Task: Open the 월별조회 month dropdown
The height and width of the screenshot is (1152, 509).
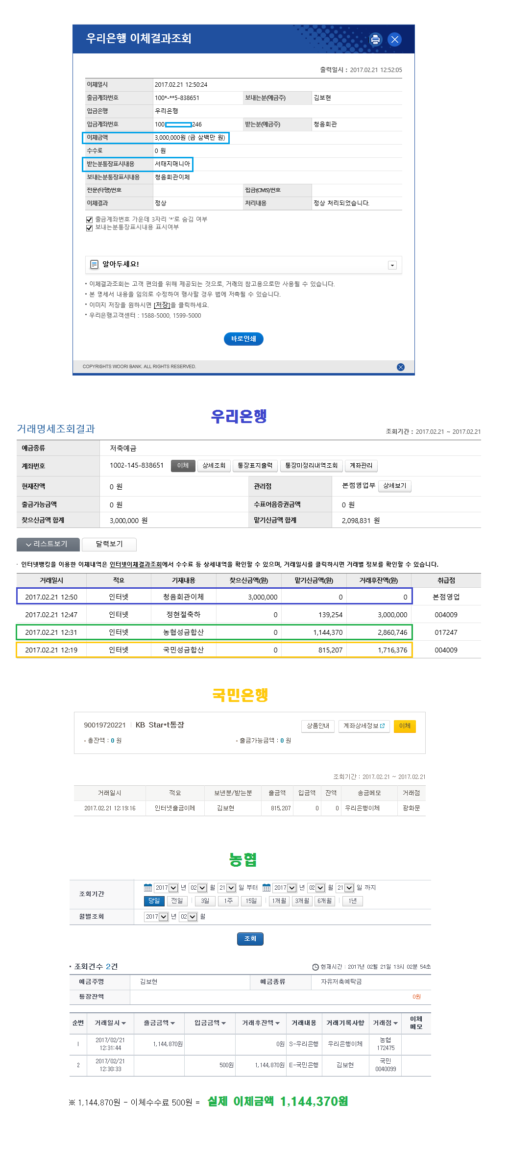Action: click(188, 917)
